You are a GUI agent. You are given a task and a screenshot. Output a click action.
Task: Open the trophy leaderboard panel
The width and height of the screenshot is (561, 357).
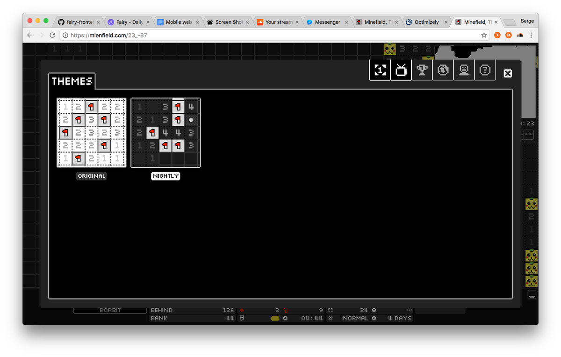pos(422,70)
